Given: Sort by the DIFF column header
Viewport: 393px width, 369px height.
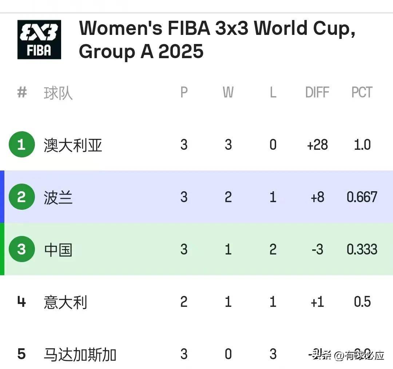Looking at the screenshot, I should pos(317,92).
